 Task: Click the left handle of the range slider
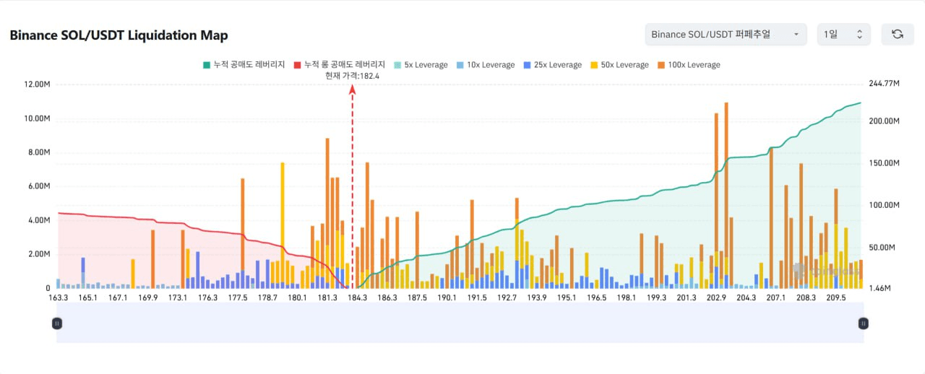(x=57, y=323)
